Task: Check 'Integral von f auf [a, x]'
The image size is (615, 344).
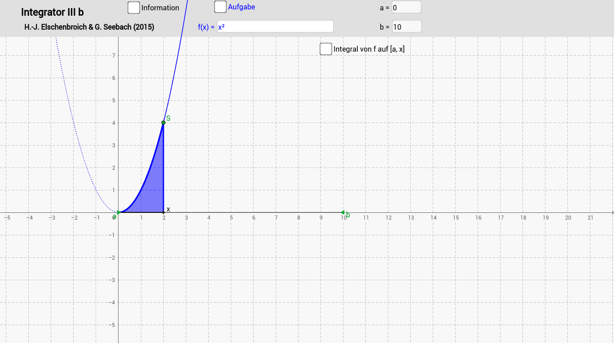Action: click(x=326, y=49)
